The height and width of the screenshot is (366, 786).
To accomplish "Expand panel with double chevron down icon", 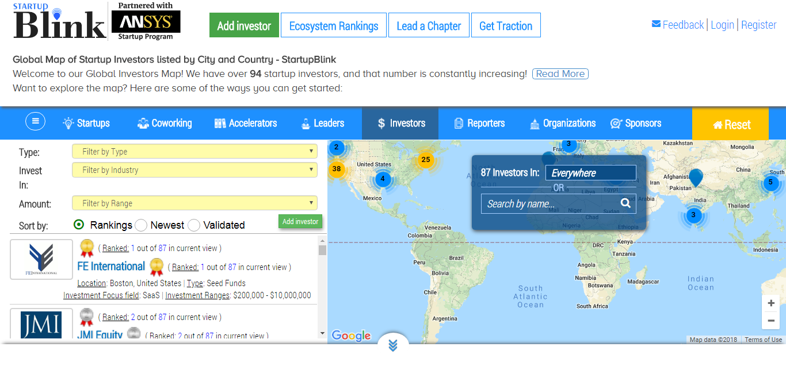I will click(x=393, y=345).
